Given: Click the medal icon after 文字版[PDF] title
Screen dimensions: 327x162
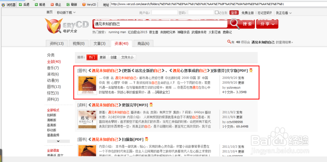Looking at the screenshot, I should pos(251,70).
